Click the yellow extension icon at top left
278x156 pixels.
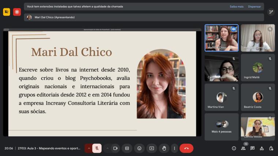pyautogui.click(x=7, y=12)
